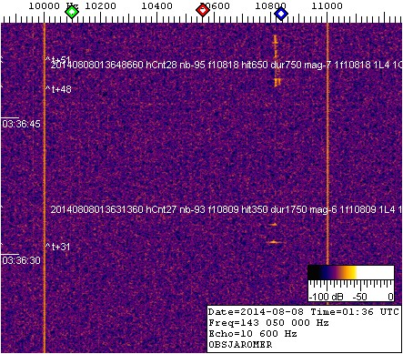Click the green diamond frequency marker

[72, 12]
